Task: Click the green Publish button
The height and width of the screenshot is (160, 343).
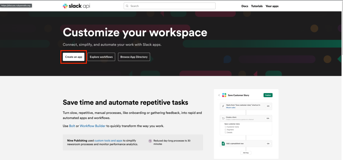Action: click(268, 95)
